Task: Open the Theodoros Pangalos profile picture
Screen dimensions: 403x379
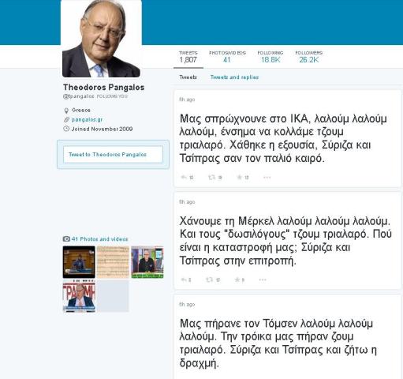Action: (101, 39)
